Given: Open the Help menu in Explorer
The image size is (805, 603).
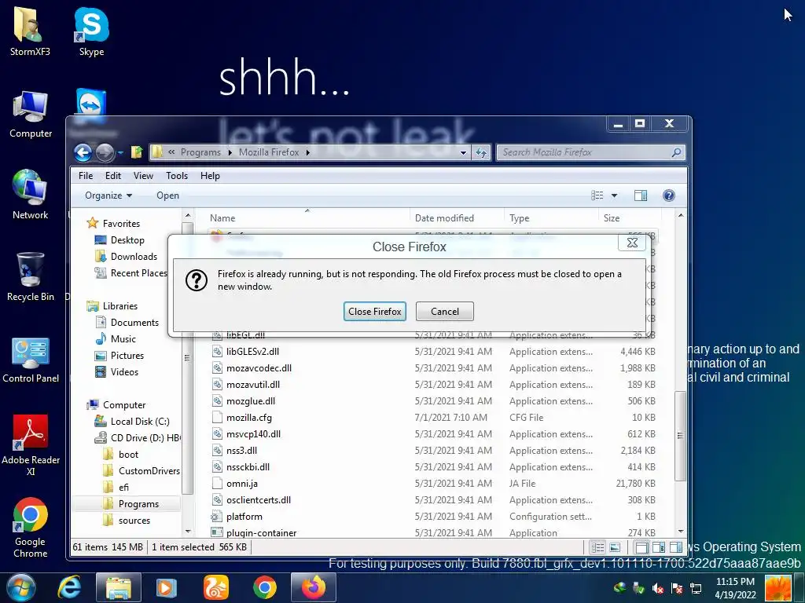Looking at the screenshot, I should pos(210,175).
